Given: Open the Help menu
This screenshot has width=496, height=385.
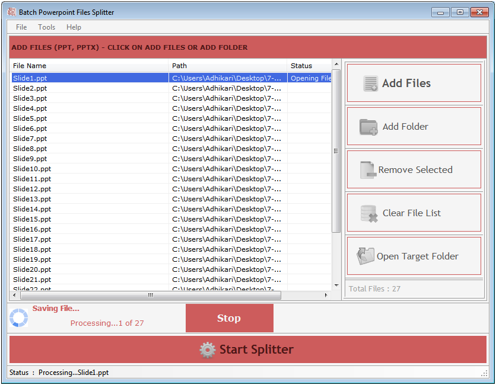Looking at the screenshot, I should pos(74,27).
